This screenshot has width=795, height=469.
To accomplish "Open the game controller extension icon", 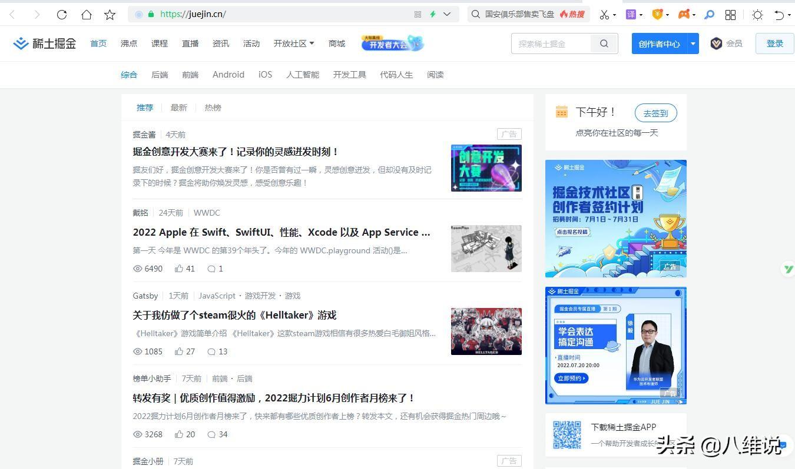I will (x=684, y=14).
